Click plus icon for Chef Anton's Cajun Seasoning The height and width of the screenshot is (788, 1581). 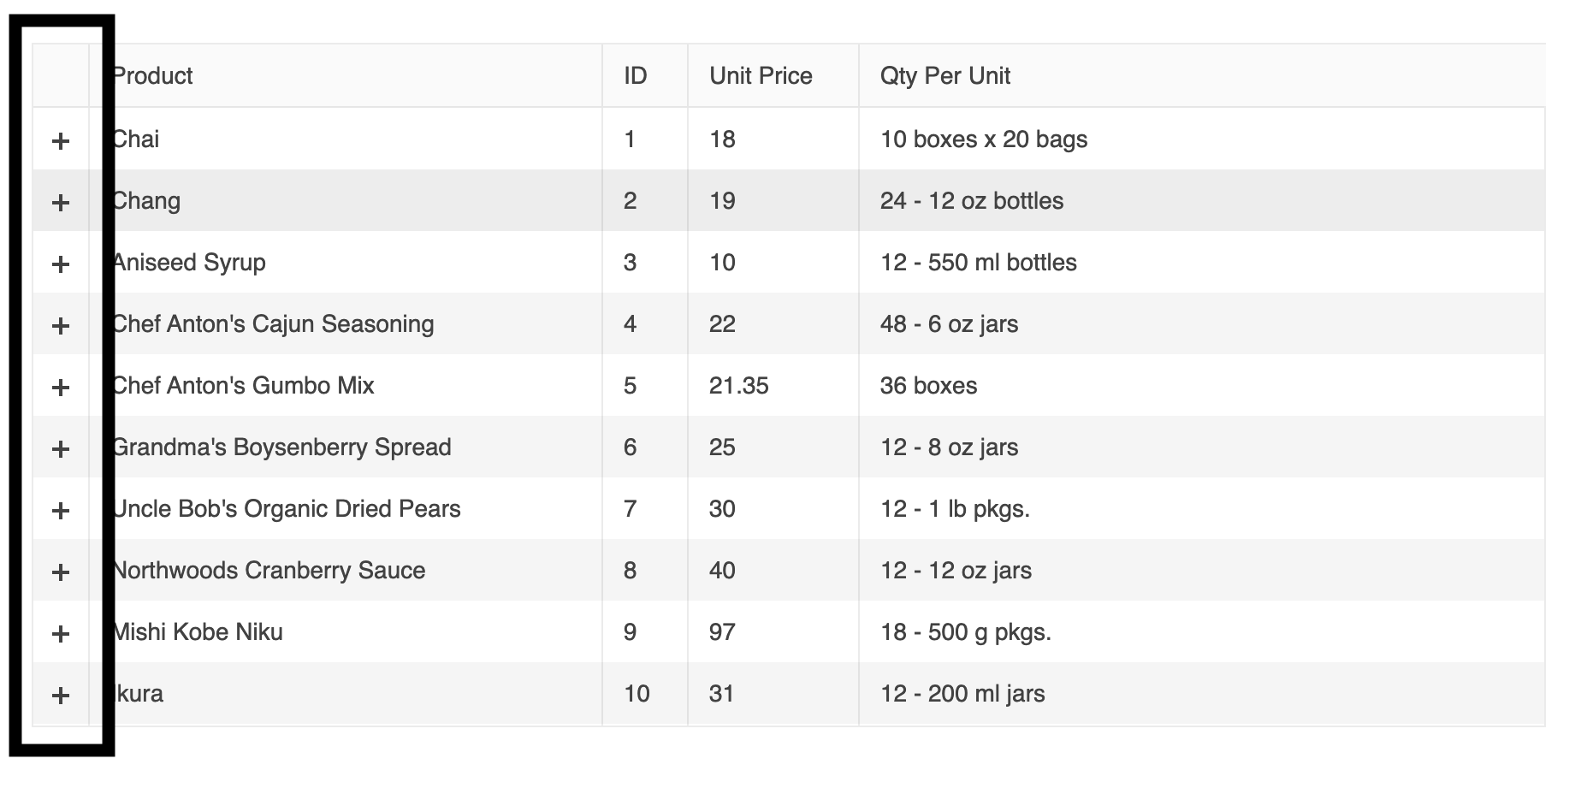[61, 325]
